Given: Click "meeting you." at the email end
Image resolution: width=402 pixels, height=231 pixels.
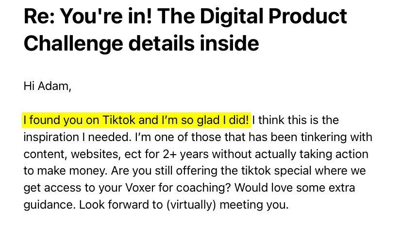Looking at the screenshot, I should tap(254, 205).
